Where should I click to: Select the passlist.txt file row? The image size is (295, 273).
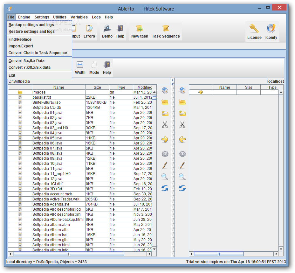tap(80, 97)
